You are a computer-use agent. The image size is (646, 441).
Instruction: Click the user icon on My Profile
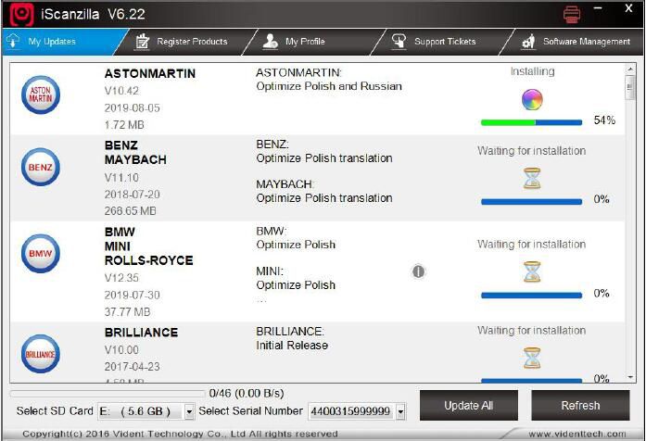point(271,41)
